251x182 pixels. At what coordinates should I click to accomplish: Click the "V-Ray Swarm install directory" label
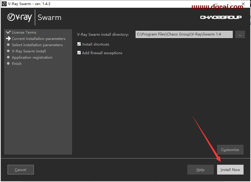pos(103,35)
